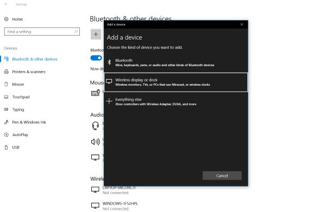Open Printers & scanners settings
The width and height of the screenshot is (326, 212).
(x=29, y=72)
